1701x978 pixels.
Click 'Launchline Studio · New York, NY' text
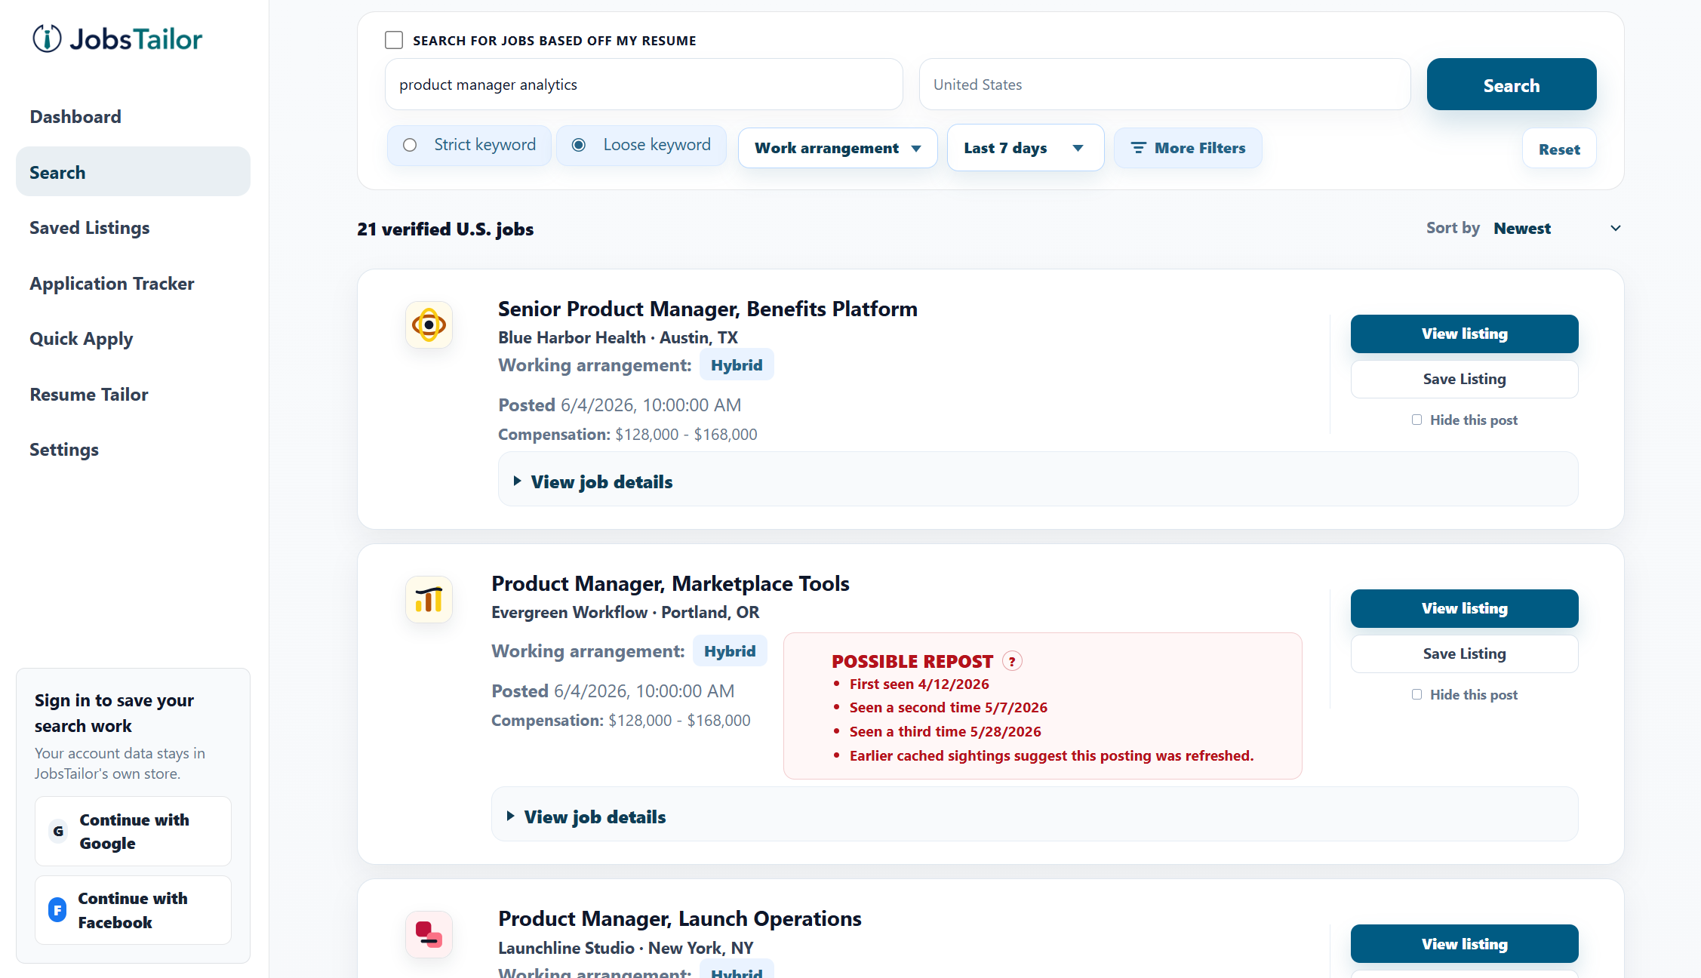626,948
